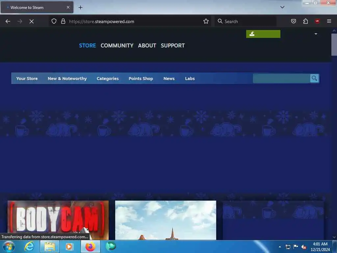Image resolution: width=337 pixels, height=253 pixels.
Task: List all tabs with the chevron button
Action: click(282, 7)
